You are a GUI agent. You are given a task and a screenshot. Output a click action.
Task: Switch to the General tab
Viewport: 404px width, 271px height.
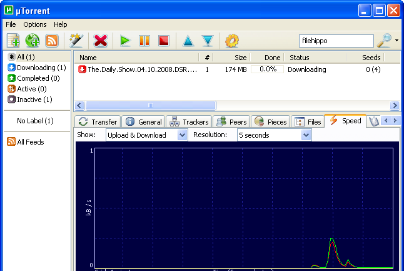[143, 121]
